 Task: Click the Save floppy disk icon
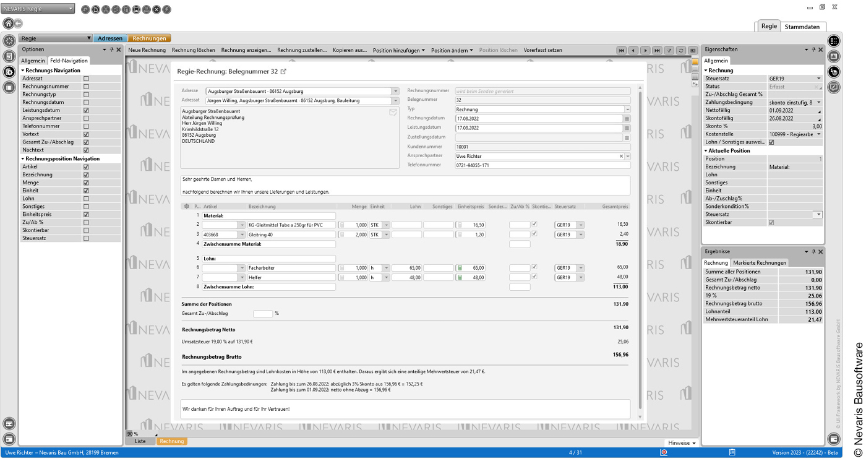pos(135,9)
